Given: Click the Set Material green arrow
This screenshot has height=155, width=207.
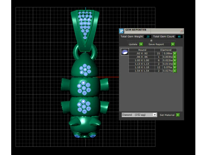Looking at the screenshot, I should pyautogui.click(x=178, y=115).
